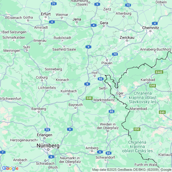
Task: Open the Google logo link
Action: [10, 168]
